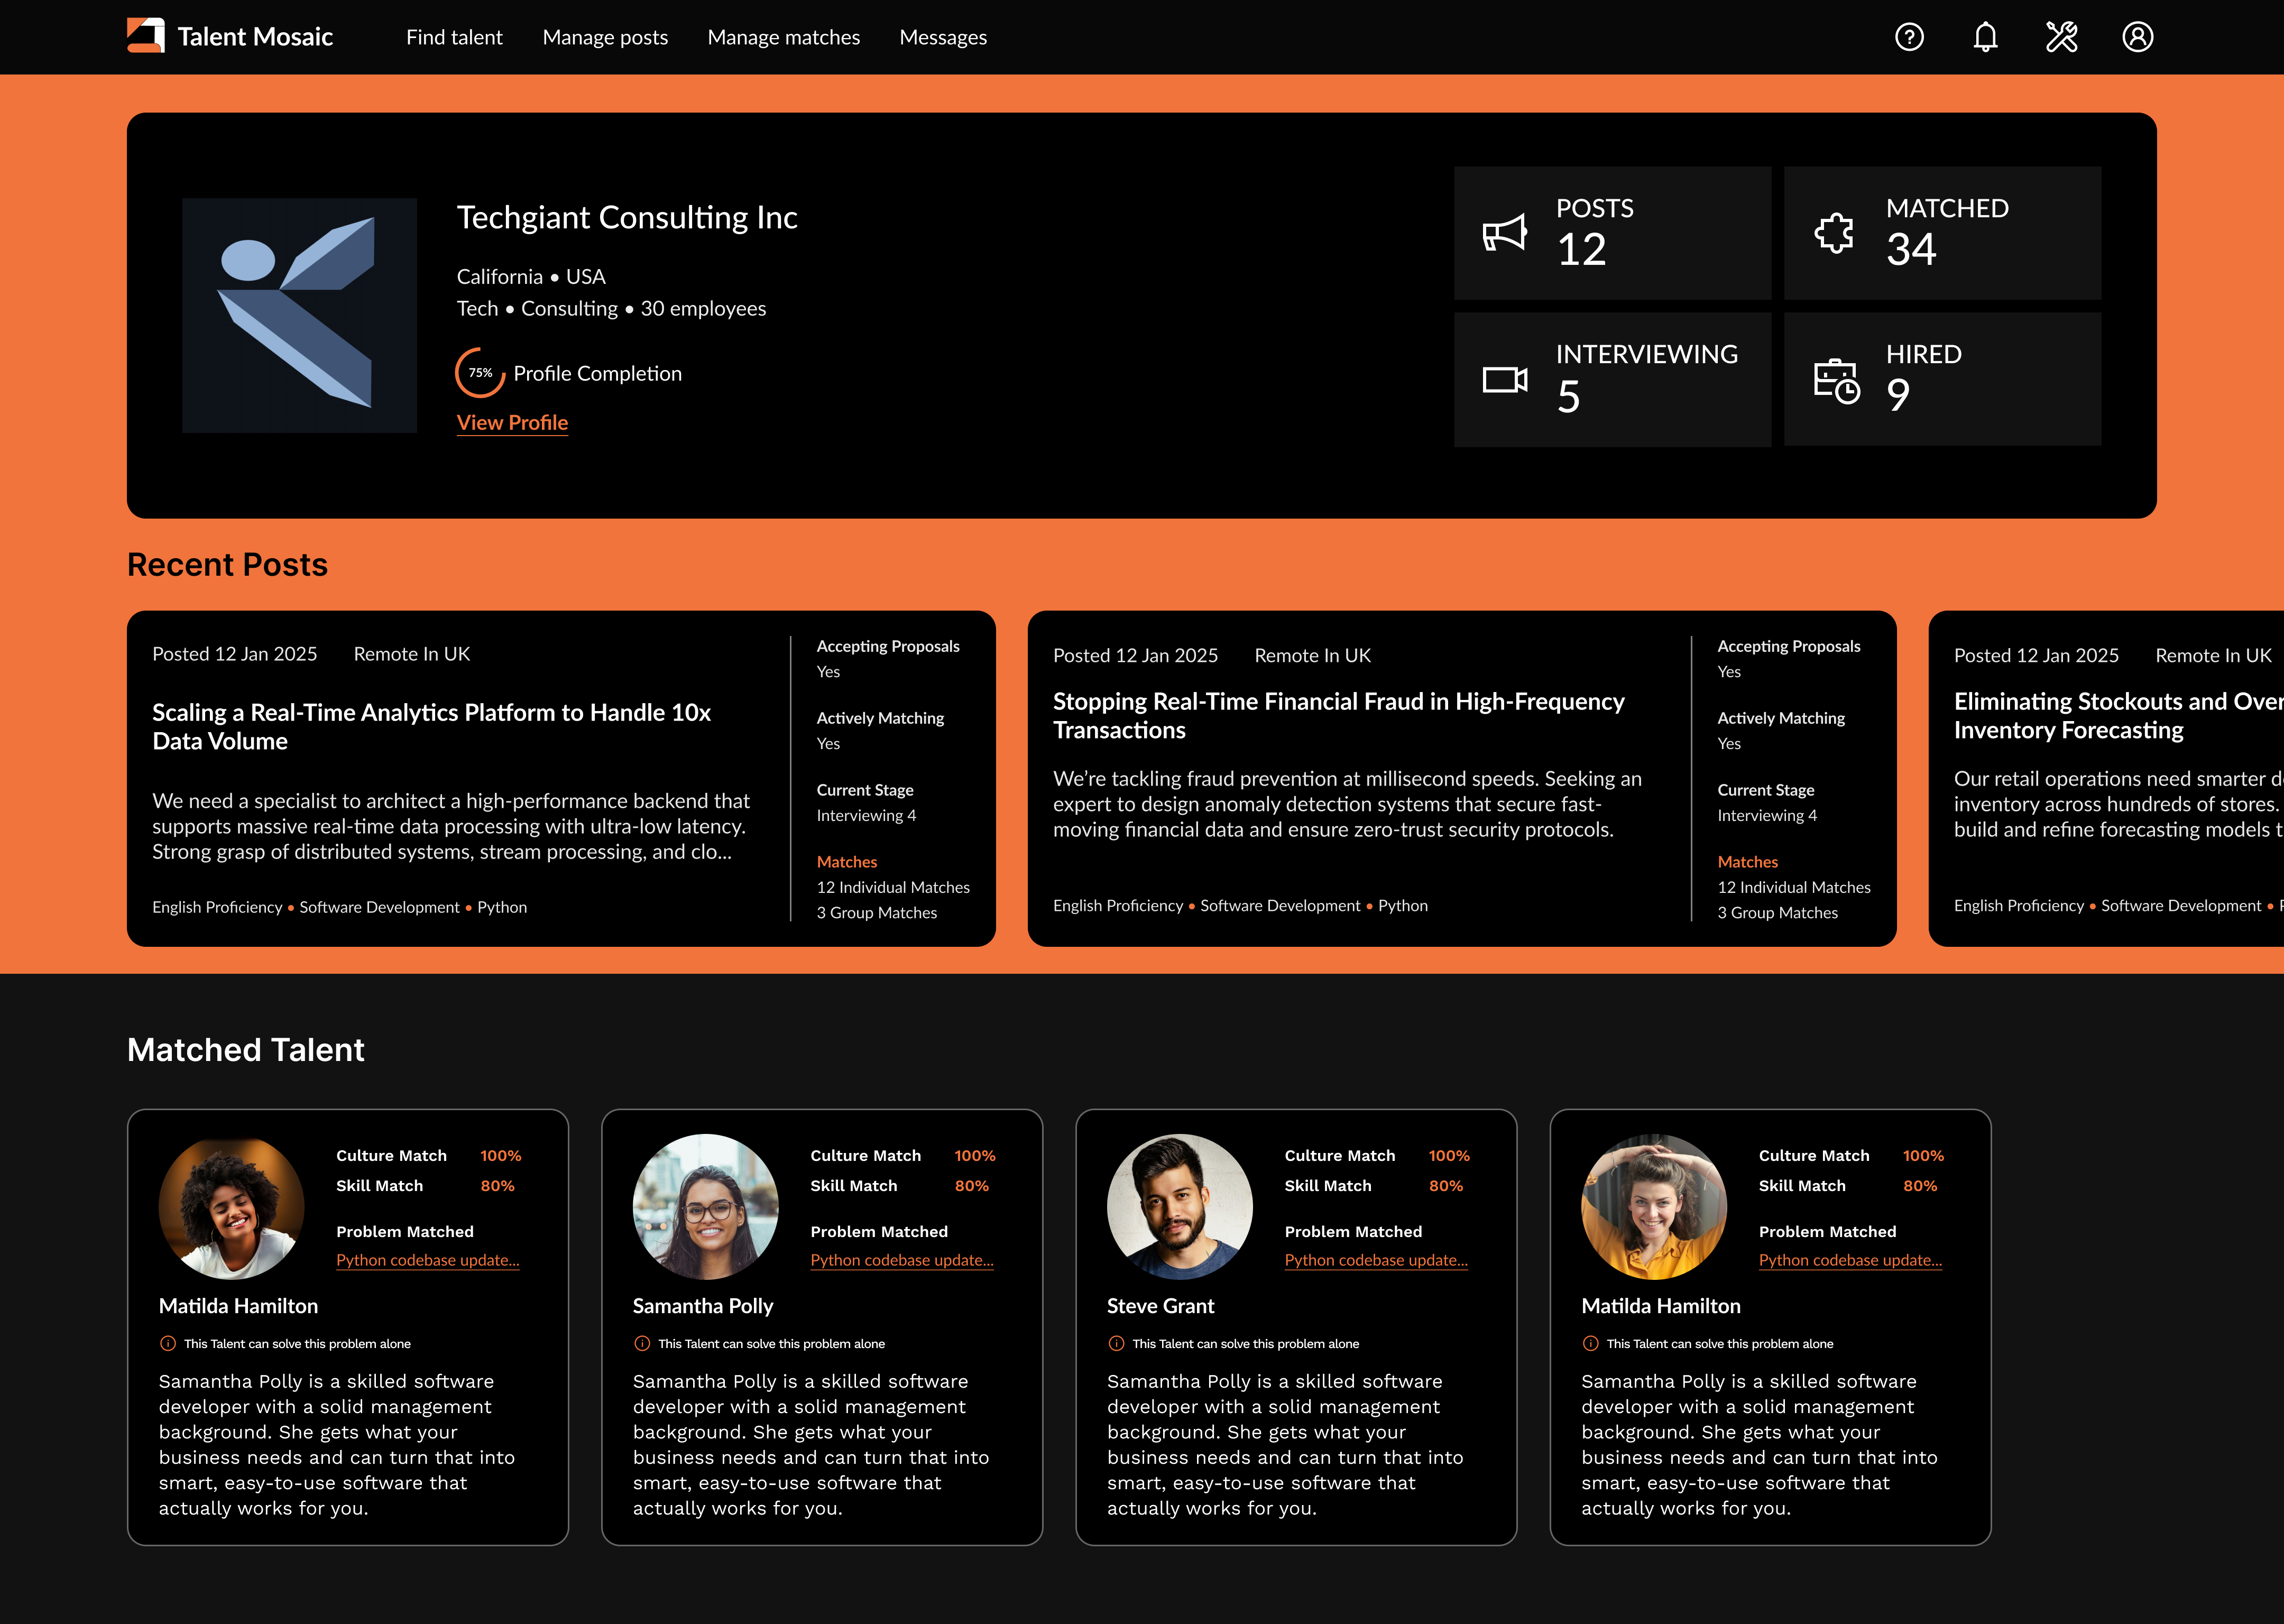This screenshot has width=2284, height=1624.
Task: Click the 75% profile completion ring
Action: tap(480, 373)
